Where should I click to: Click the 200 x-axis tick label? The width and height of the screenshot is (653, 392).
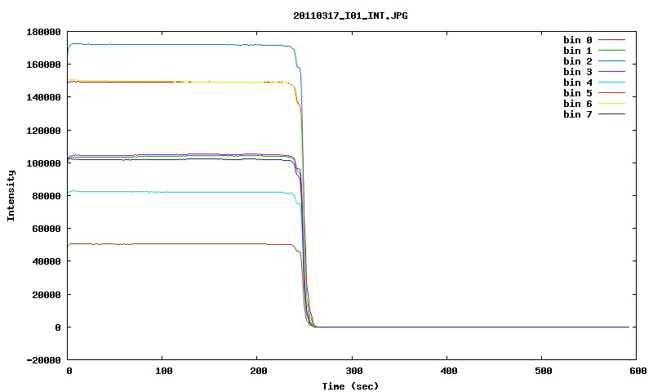pyautogui.click(x=259, y=371)
